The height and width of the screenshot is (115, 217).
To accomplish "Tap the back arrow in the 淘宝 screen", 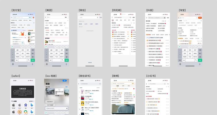I will (179, 18).
